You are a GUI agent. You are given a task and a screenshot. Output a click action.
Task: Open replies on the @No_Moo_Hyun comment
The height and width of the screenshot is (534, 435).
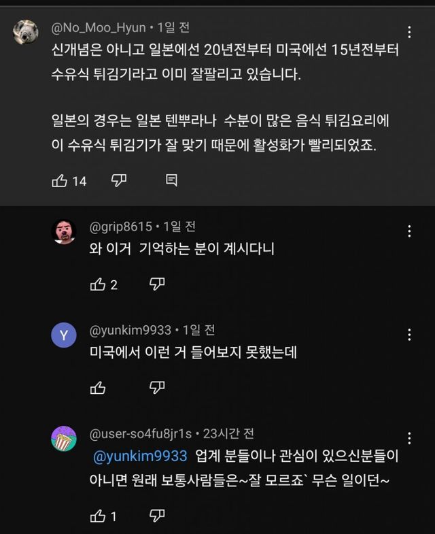coord(171,180)
